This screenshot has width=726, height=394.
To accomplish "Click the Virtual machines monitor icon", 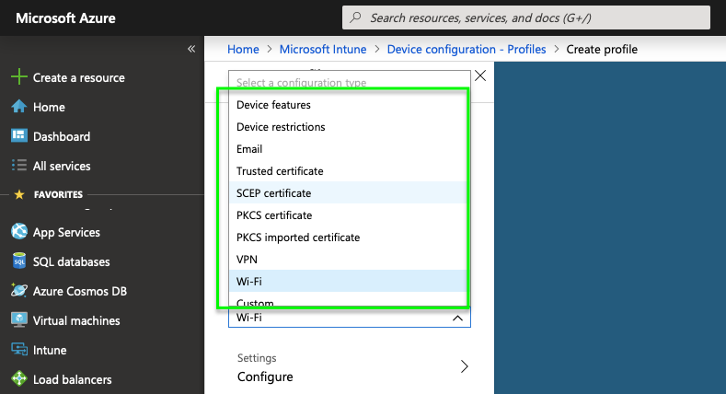I will (18, 320).
